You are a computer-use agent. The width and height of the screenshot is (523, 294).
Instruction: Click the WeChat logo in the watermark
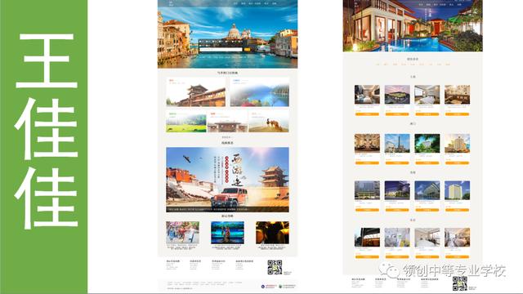click(x=389, y=269)
